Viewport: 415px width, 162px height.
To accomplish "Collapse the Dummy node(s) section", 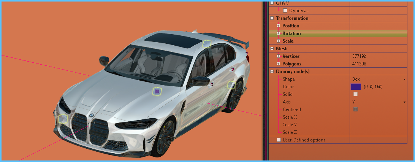I will point(272,71).
